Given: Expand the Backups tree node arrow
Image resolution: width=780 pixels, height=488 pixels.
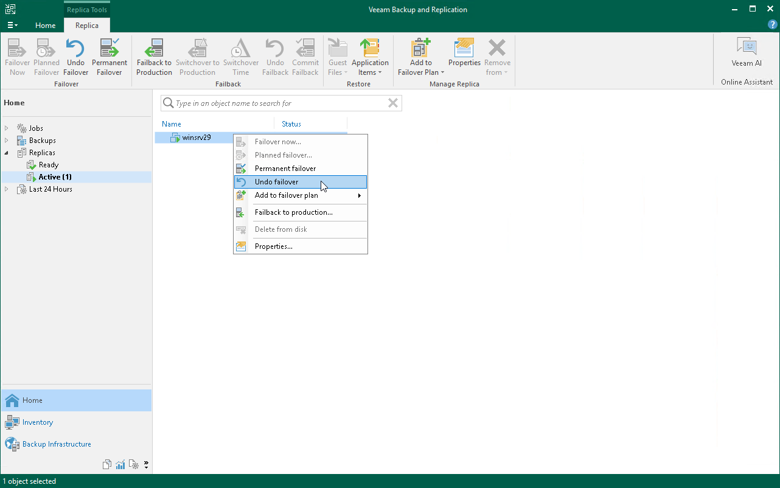Looking at the screenshot, I should coord(7,141).
